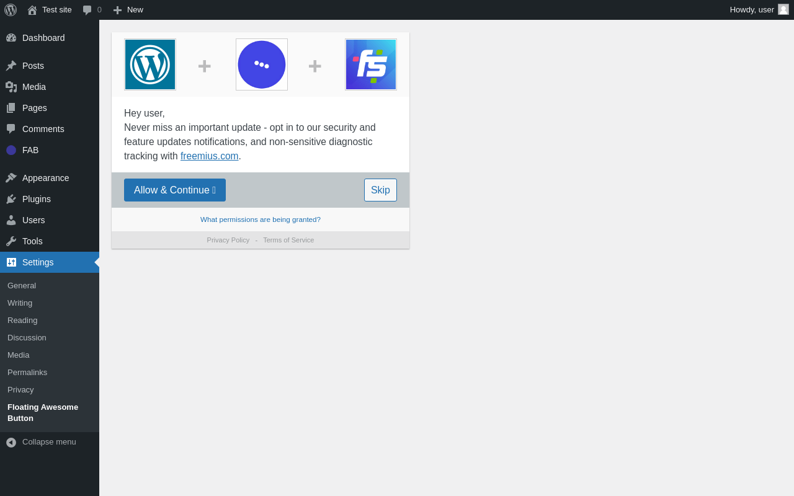The image size is (794, 496).
Task: Open the Terms of Service link
Action: pyautogui.click(x=288, y=240)
